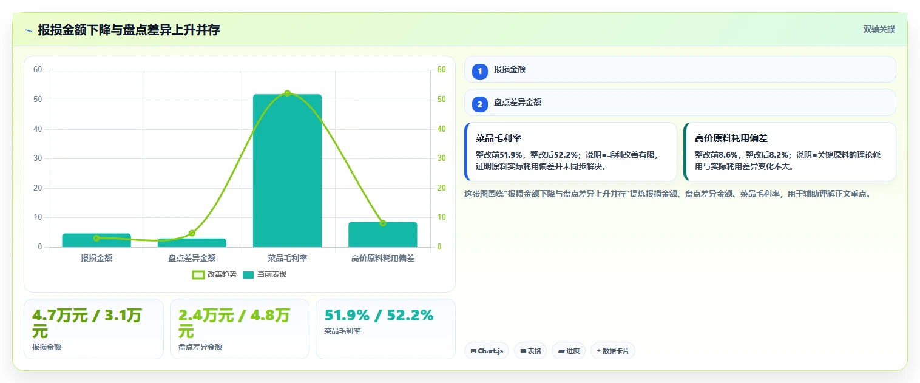
Task: Click the blue number 2 badge
Action: (x=480, y=104)
